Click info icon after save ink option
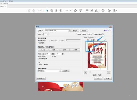Viewport: 137px width, 100px height. [103, 34]
